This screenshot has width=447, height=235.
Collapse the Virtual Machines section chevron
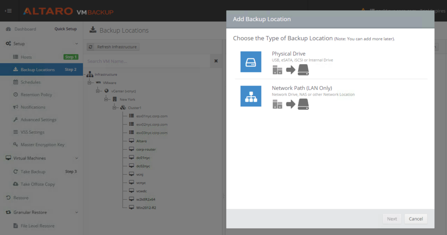[76, 158]
